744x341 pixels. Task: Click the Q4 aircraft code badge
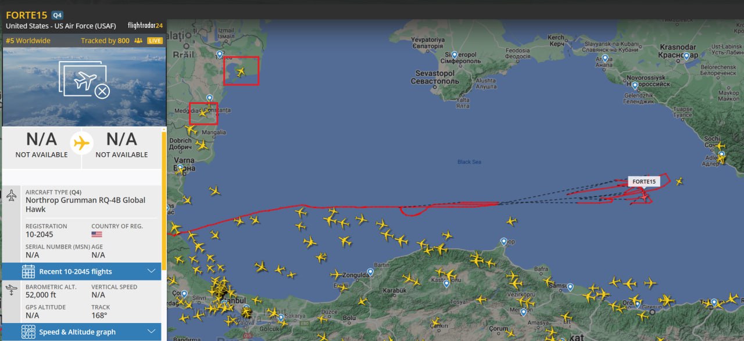(57, 15)
